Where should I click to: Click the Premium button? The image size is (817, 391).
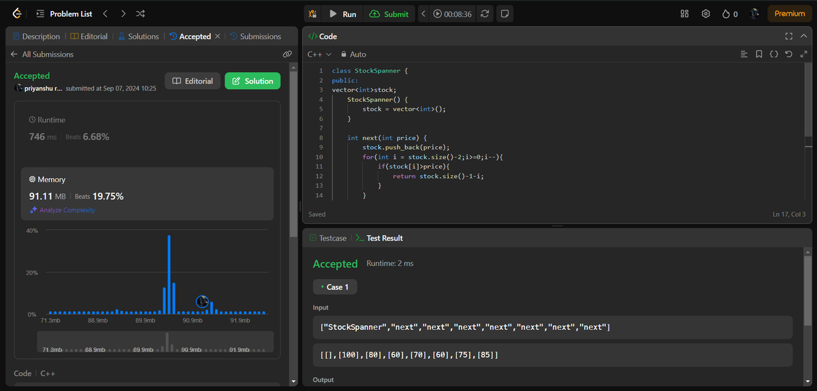pyautogui.click(x=789, y=14)
